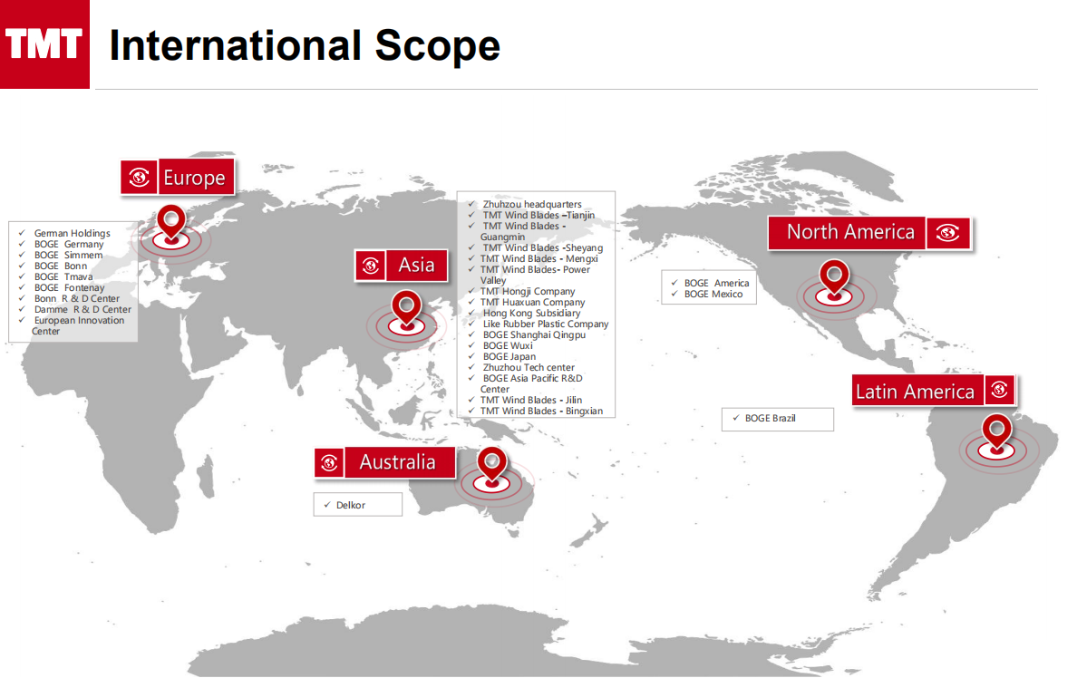Click the globe icon beside Asia
The width and height of the screenshot is (1077, 678).
click(x=369, y=266)
